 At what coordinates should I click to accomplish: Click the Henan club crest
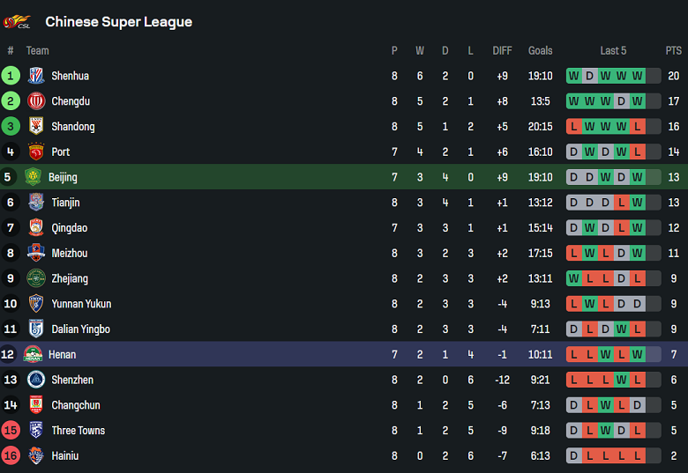[x=33, y=355]
